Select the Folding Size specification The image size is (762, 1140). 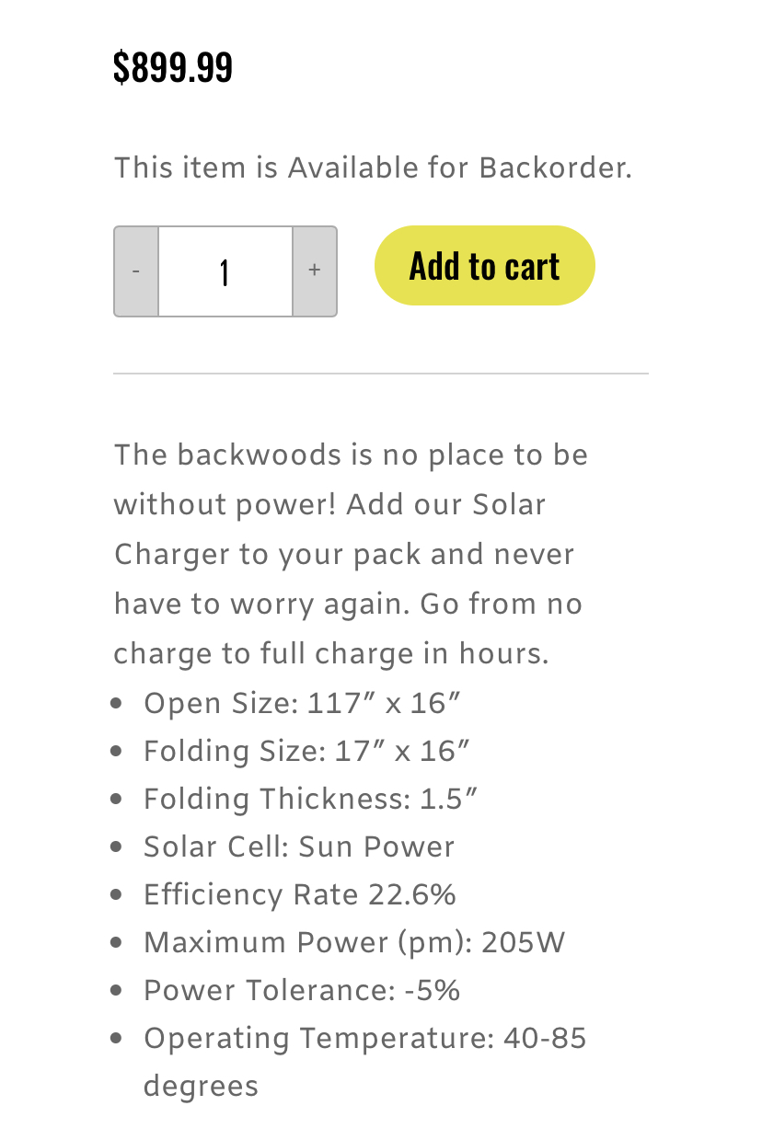(x=306, y=752)
